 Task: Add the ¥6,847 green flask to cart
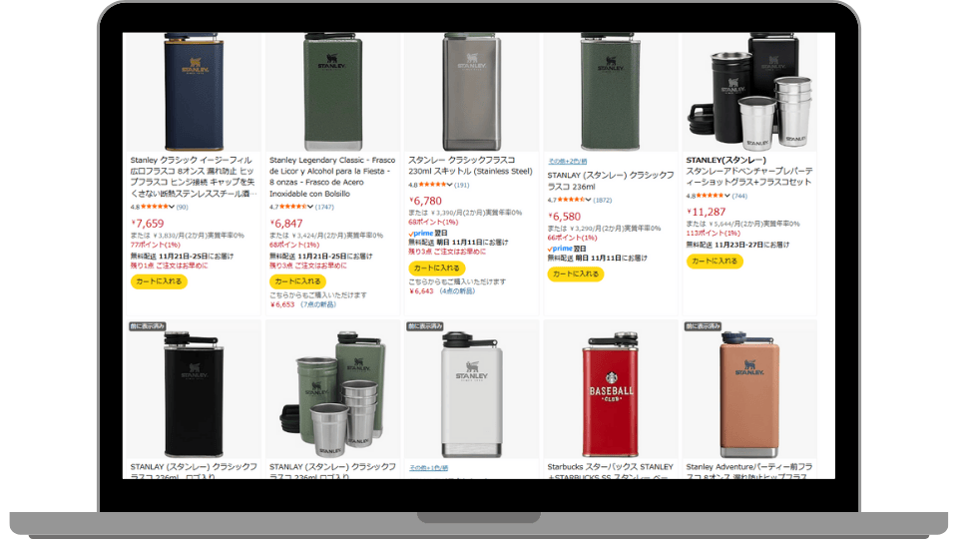297,281
